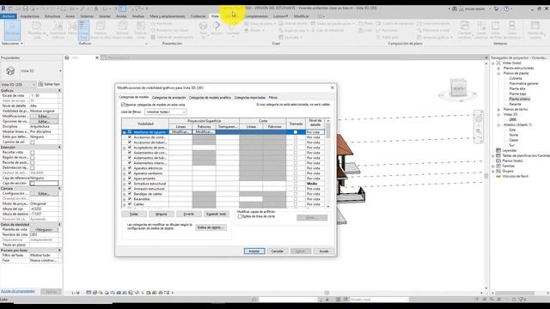The height and width of the screenshot is (309, 550).
Task: Click the Expandir todo button
Action: point(216,214)
